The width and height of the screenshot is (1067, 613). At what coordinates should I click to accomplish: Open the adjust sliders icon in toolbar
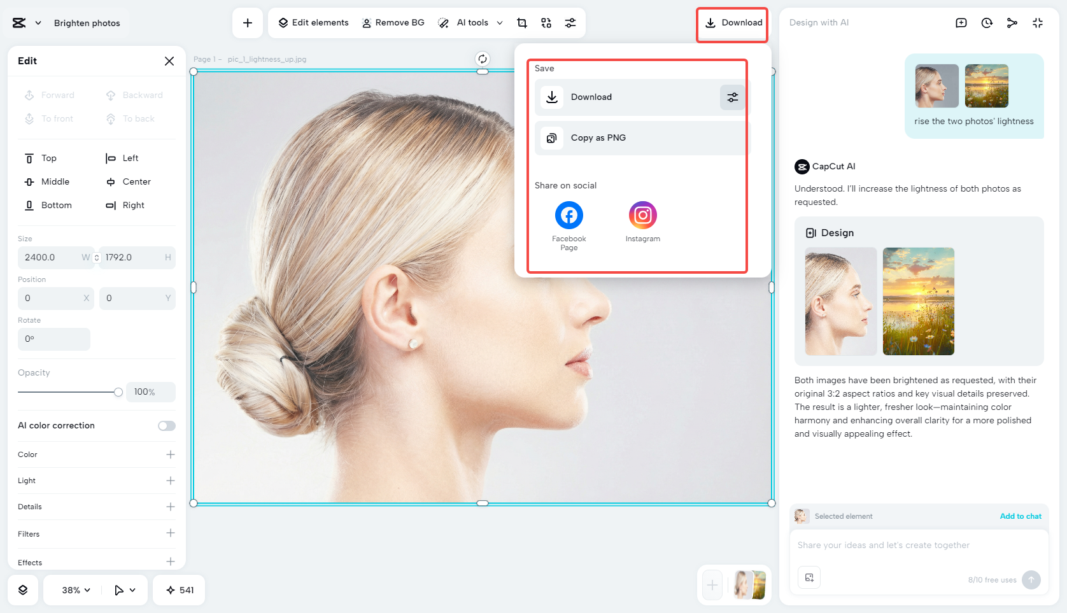[x=570, y=23]
